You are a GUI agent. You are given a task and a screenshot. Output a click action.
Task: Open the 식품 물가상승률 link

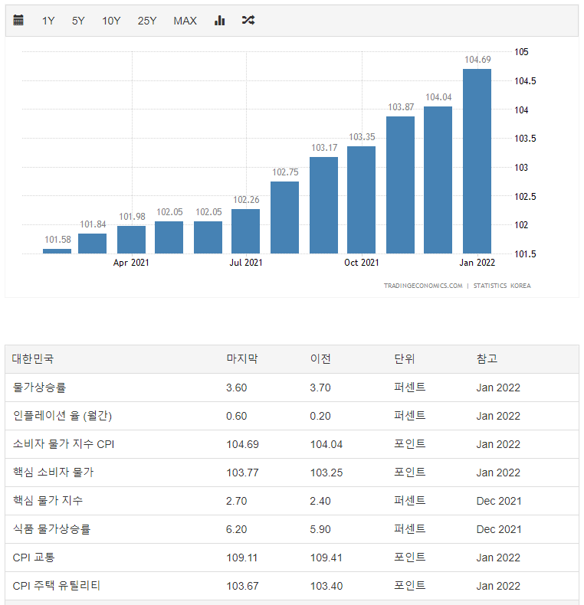pyautogui.click(x=51, y=529)
